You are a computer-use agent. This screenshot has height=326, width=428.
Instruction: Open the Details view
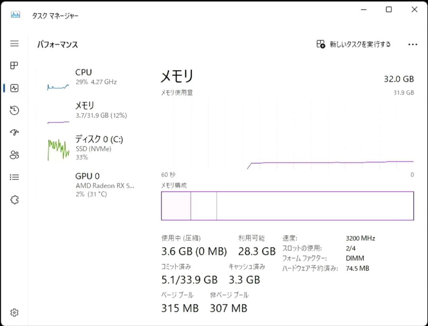14,177
